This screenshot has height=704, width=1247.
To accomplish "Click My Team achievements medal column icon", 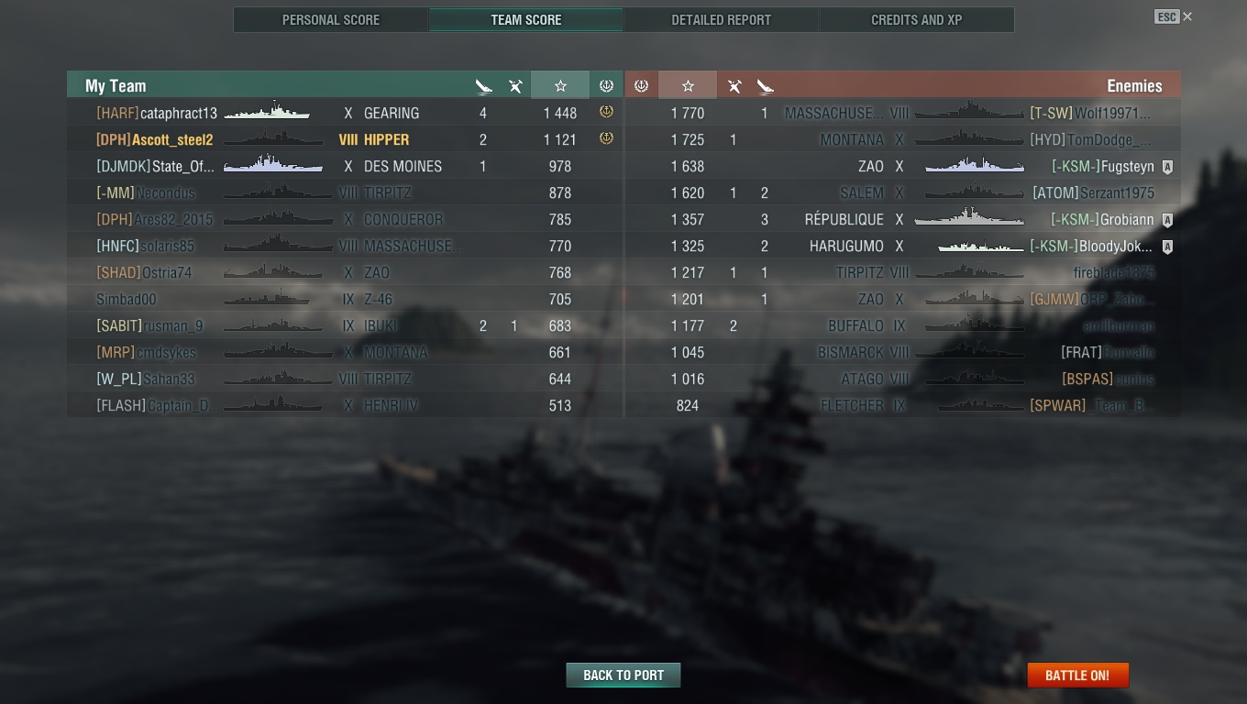I will (x=606, y=85).
